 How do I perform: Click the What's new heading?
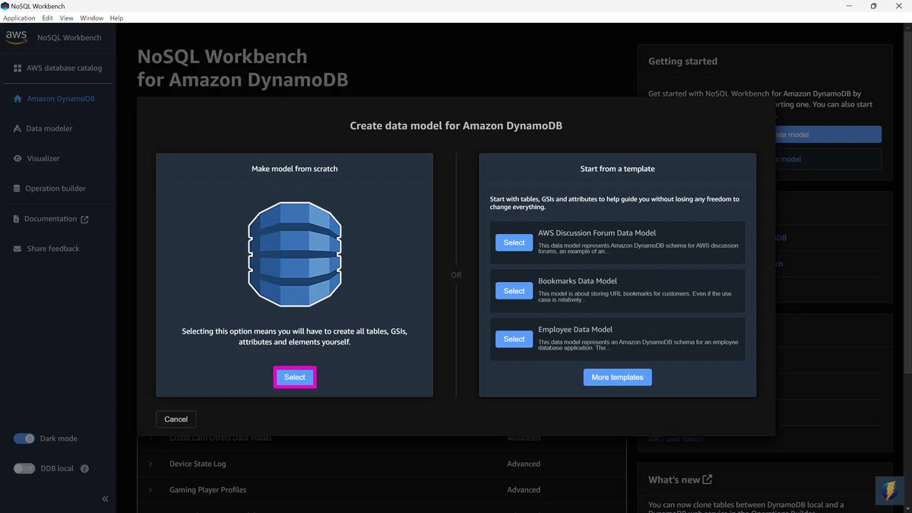point(674,480)
